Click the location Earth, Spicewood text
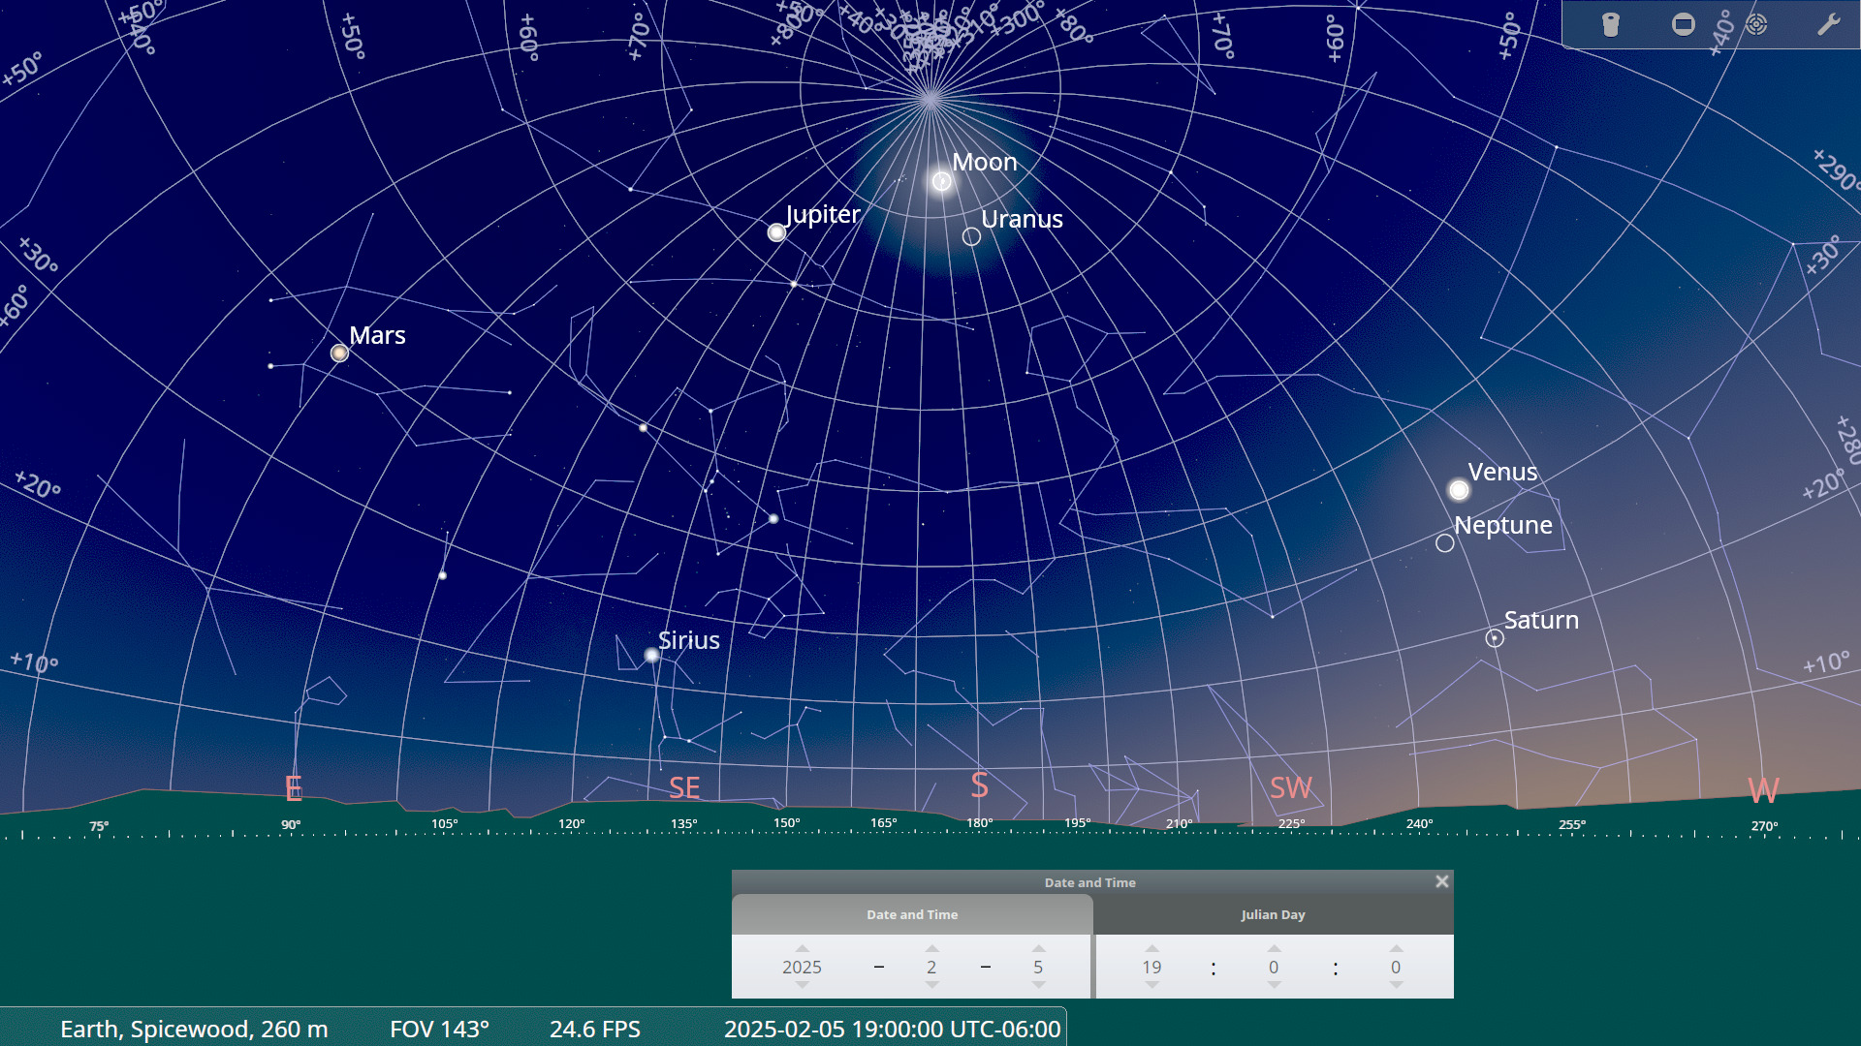Screen dimensions: 1861x1046 tap(194, 1029)
